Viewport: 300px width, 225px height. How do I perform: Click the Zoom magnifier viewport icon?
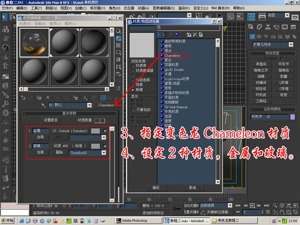tap(275, 206)
